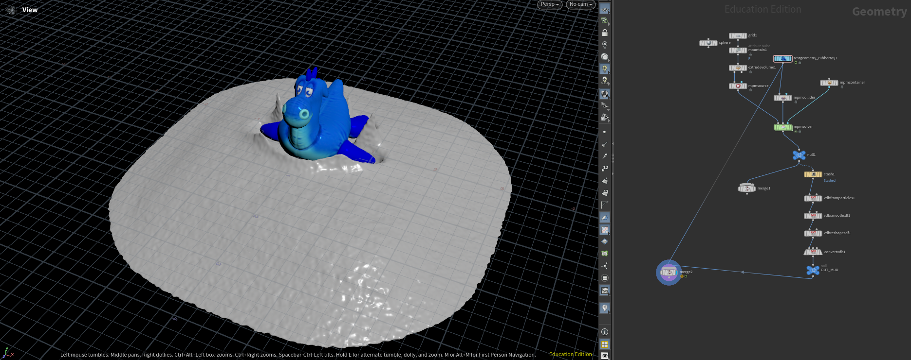Screen dimensions: 911x360
Task: Toggle display primitive normals icon
Action: 605,180
